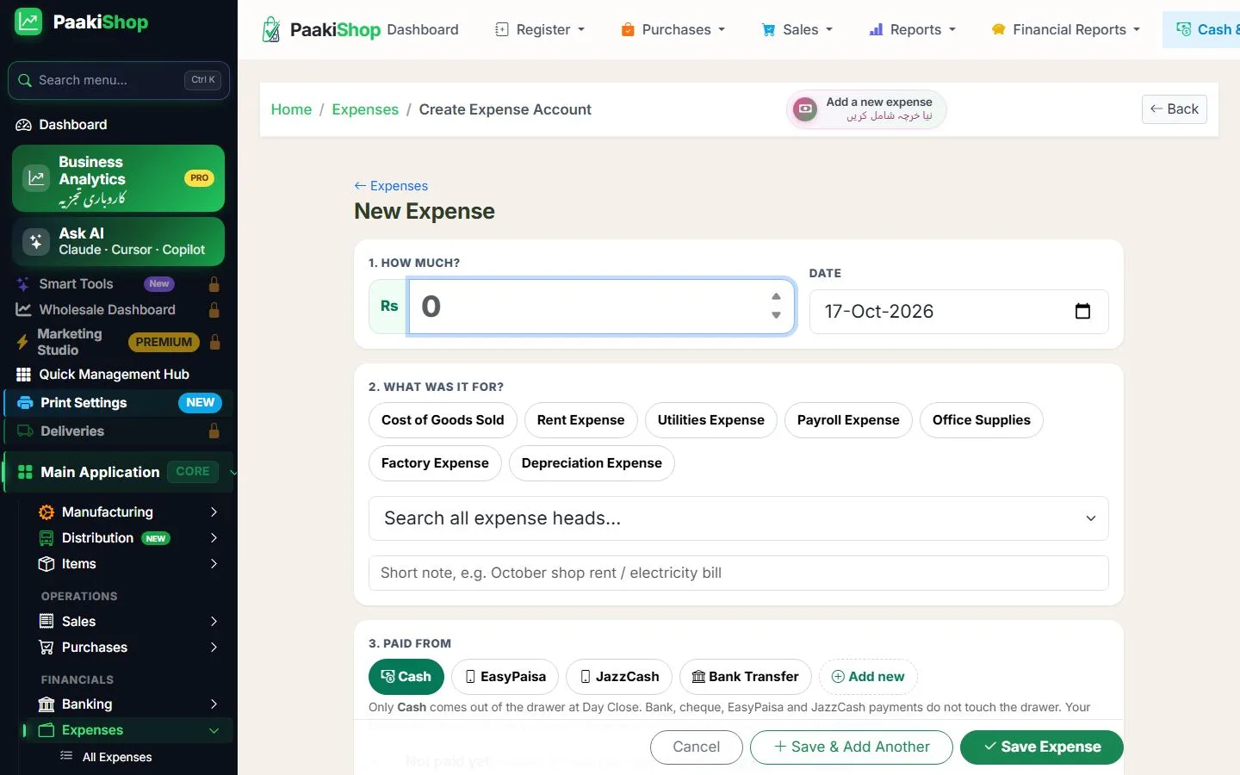Open Business Analytics PRO card
Image resolution: width=1240 pixels, height=775 pixels.
point(119,178)
